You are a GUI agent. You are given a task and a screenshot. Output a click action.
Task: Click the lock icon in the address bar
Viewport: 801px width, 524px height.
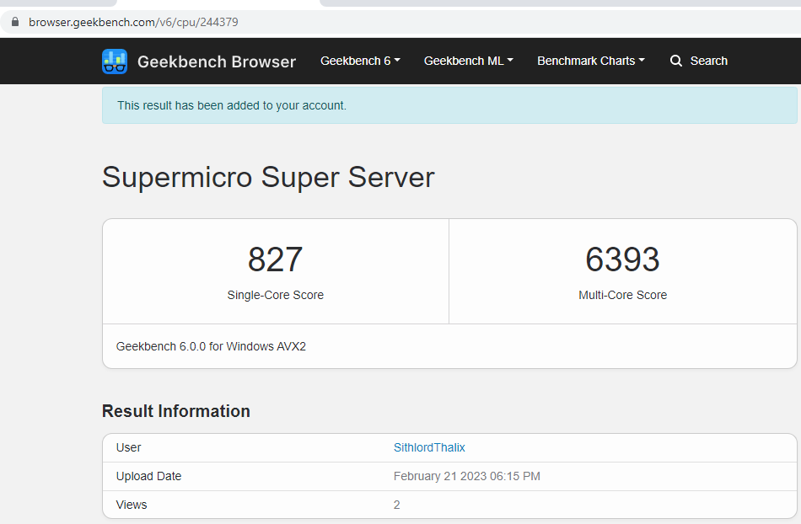pyautogui.click(x=15, y=22)
